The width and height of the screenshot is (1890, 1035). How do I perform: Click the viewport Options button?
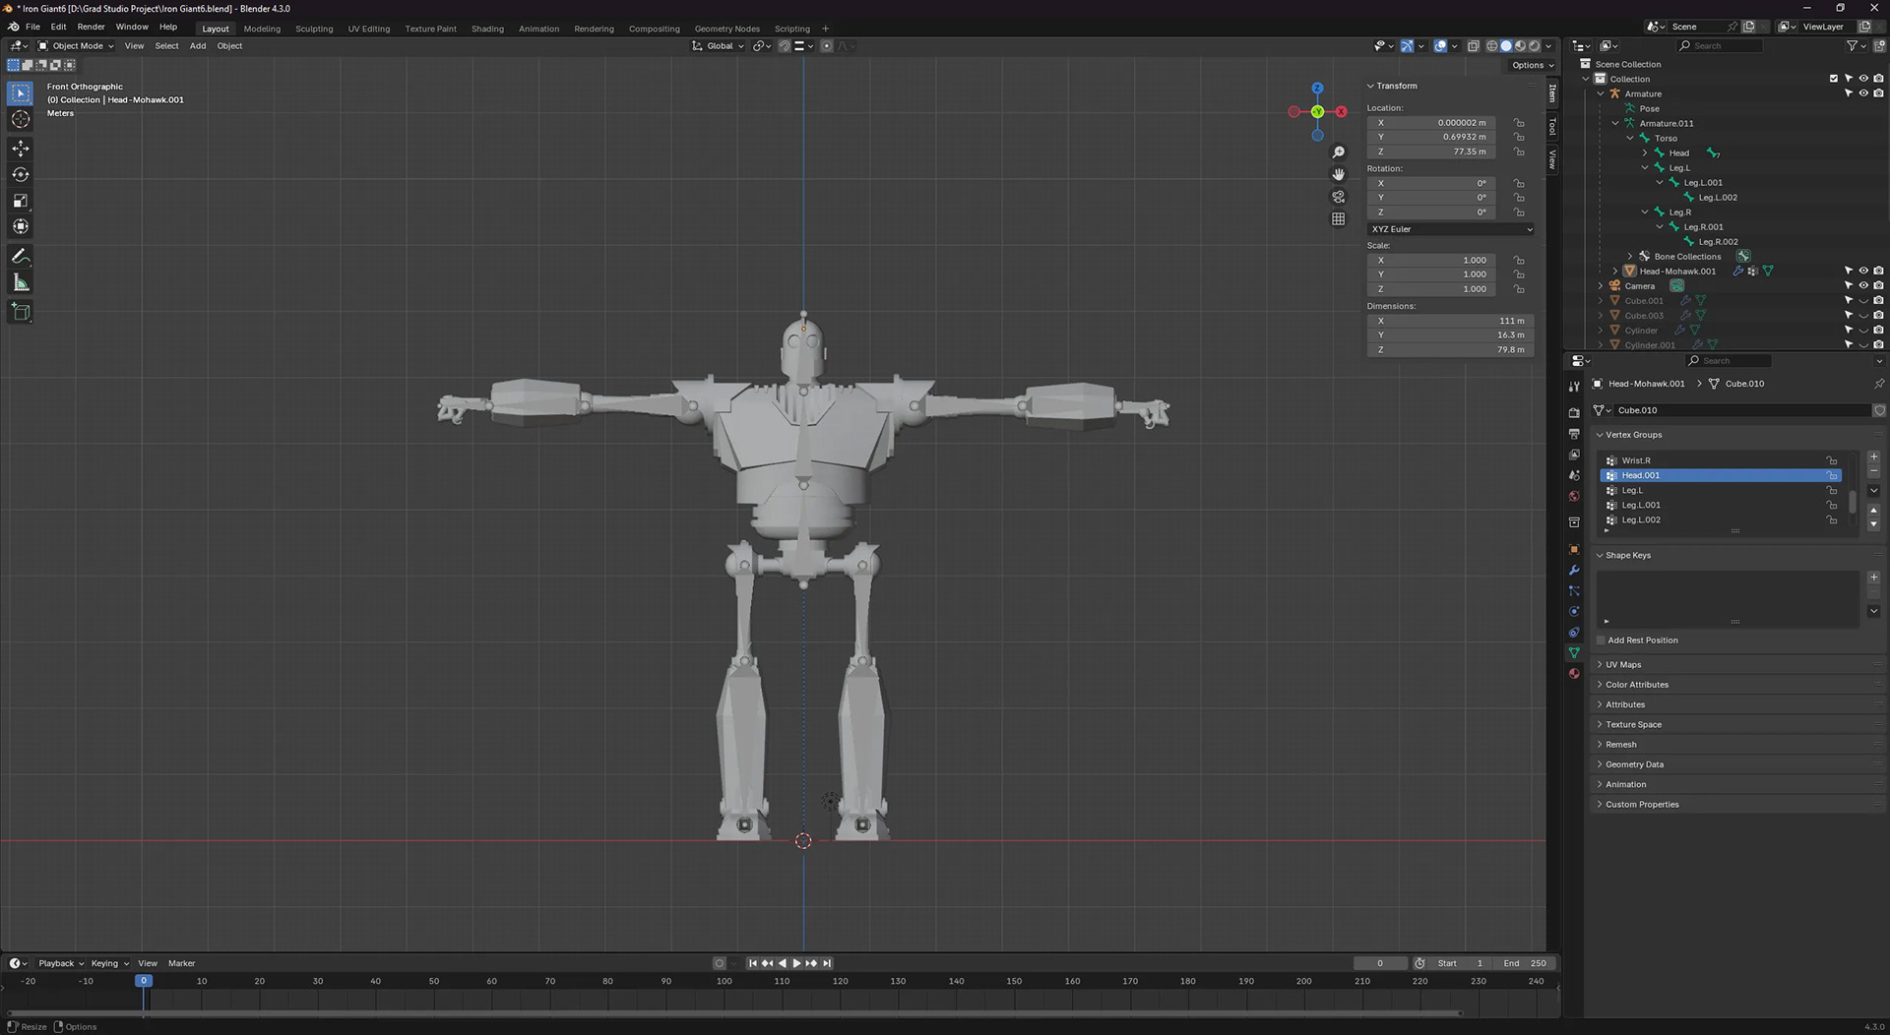click(x=1532, y=65)
